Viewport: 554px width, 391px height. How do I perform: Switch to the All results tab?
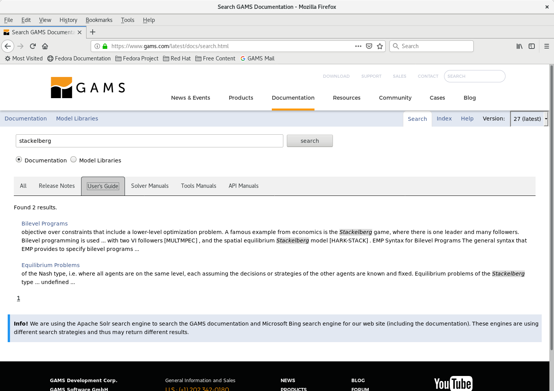point(23,186)
